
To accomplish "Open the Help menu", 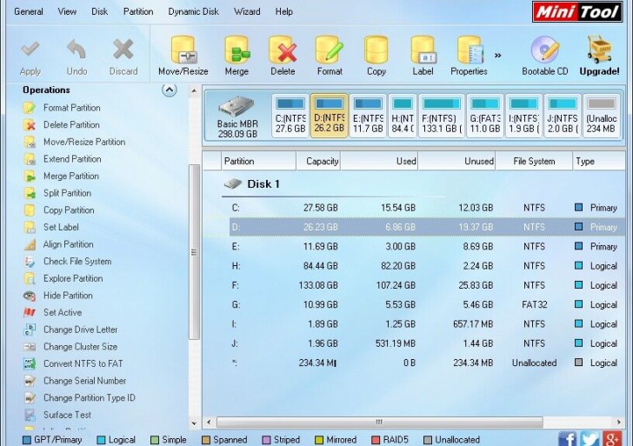I will click(x=283, y=11).
